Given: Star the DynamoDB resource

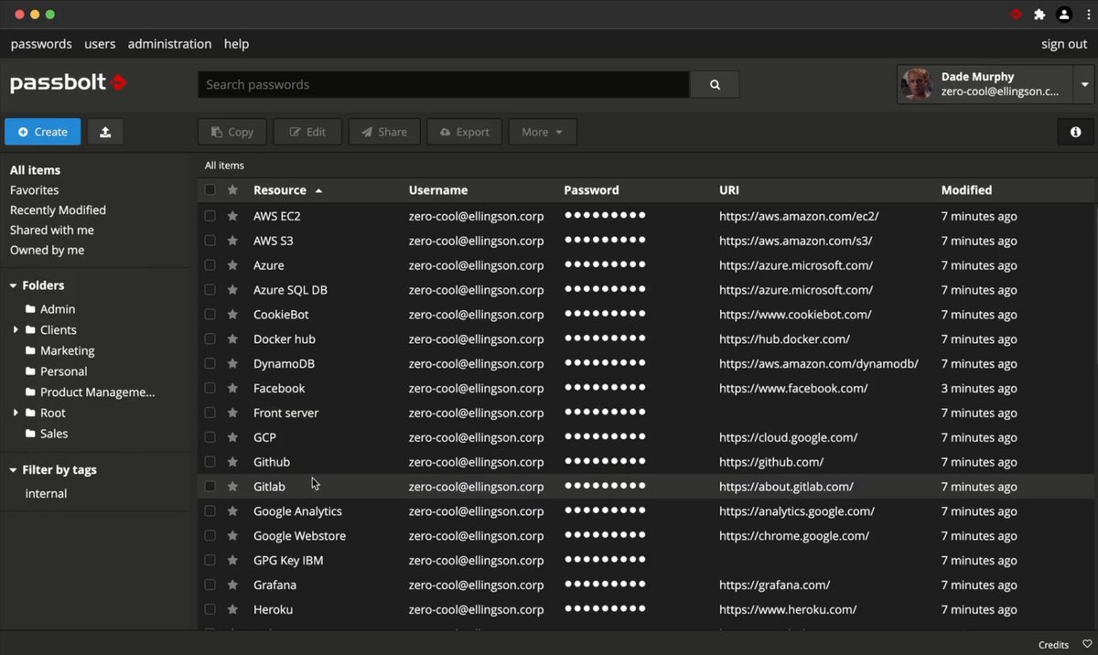Looking at the screenshot, I should pos(232,364).
